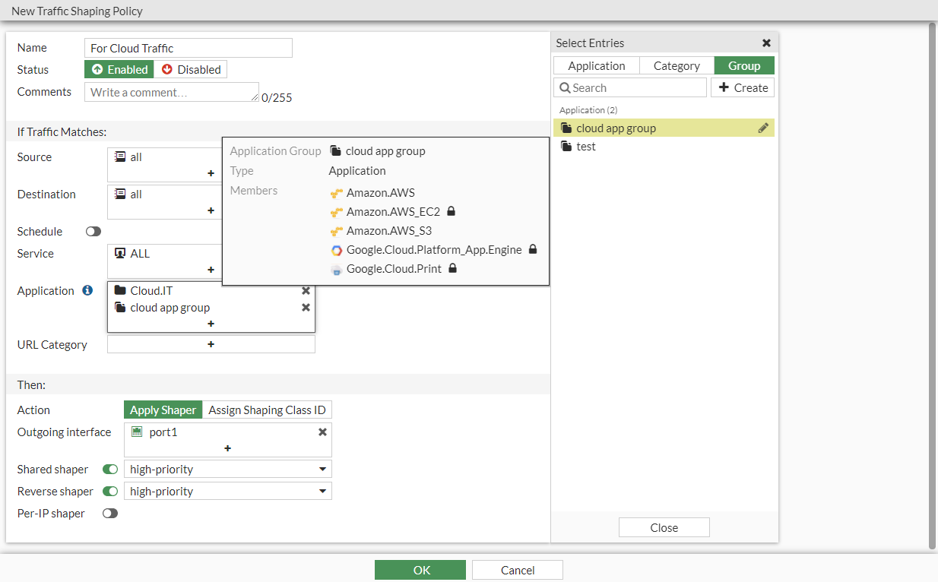Open the Shared shaper priority dropdown

322,469
